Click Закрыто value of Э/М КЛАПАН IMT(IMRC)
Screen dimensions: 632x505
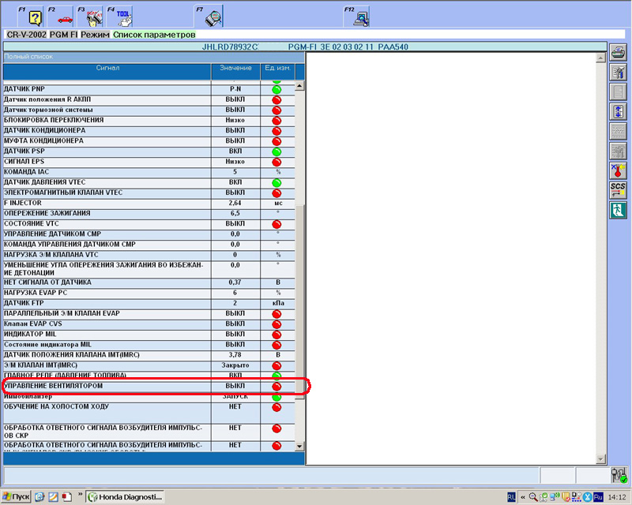click(235, 365)
